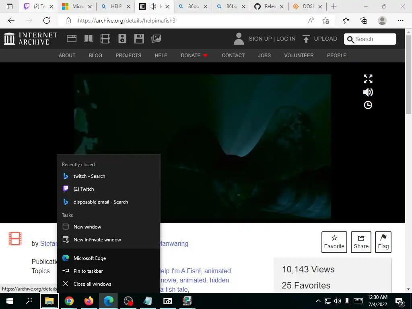Open the Internet Archive software floppy icon

coord(139,39)
